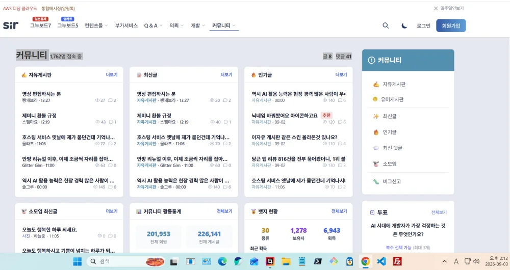
Task: Click the clipboard icon beside 투표 heading
Action: click(372, 212)
